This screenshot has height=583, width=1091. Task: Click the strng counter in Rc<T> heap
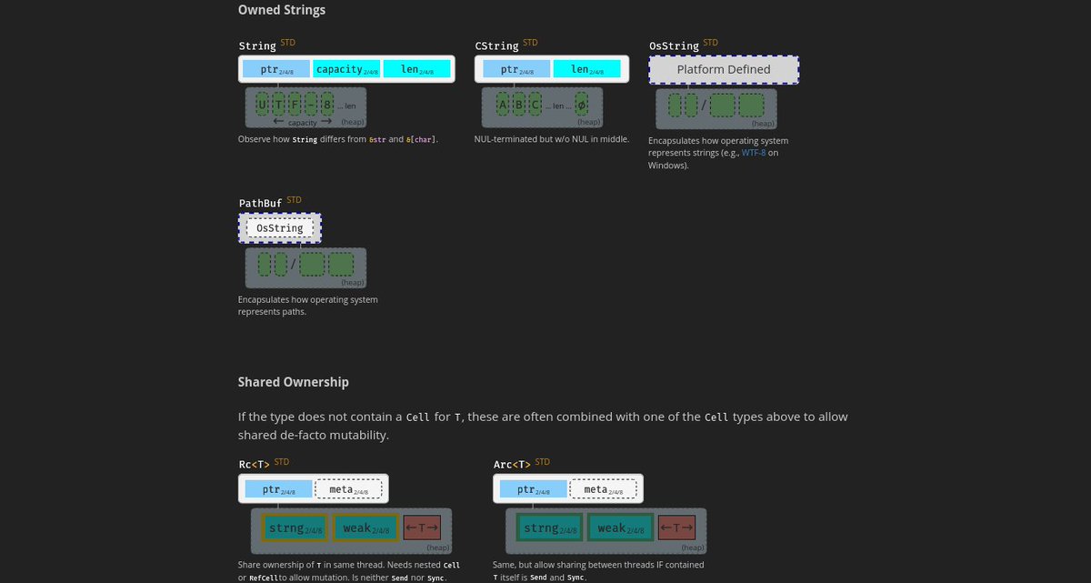point(295,528)
